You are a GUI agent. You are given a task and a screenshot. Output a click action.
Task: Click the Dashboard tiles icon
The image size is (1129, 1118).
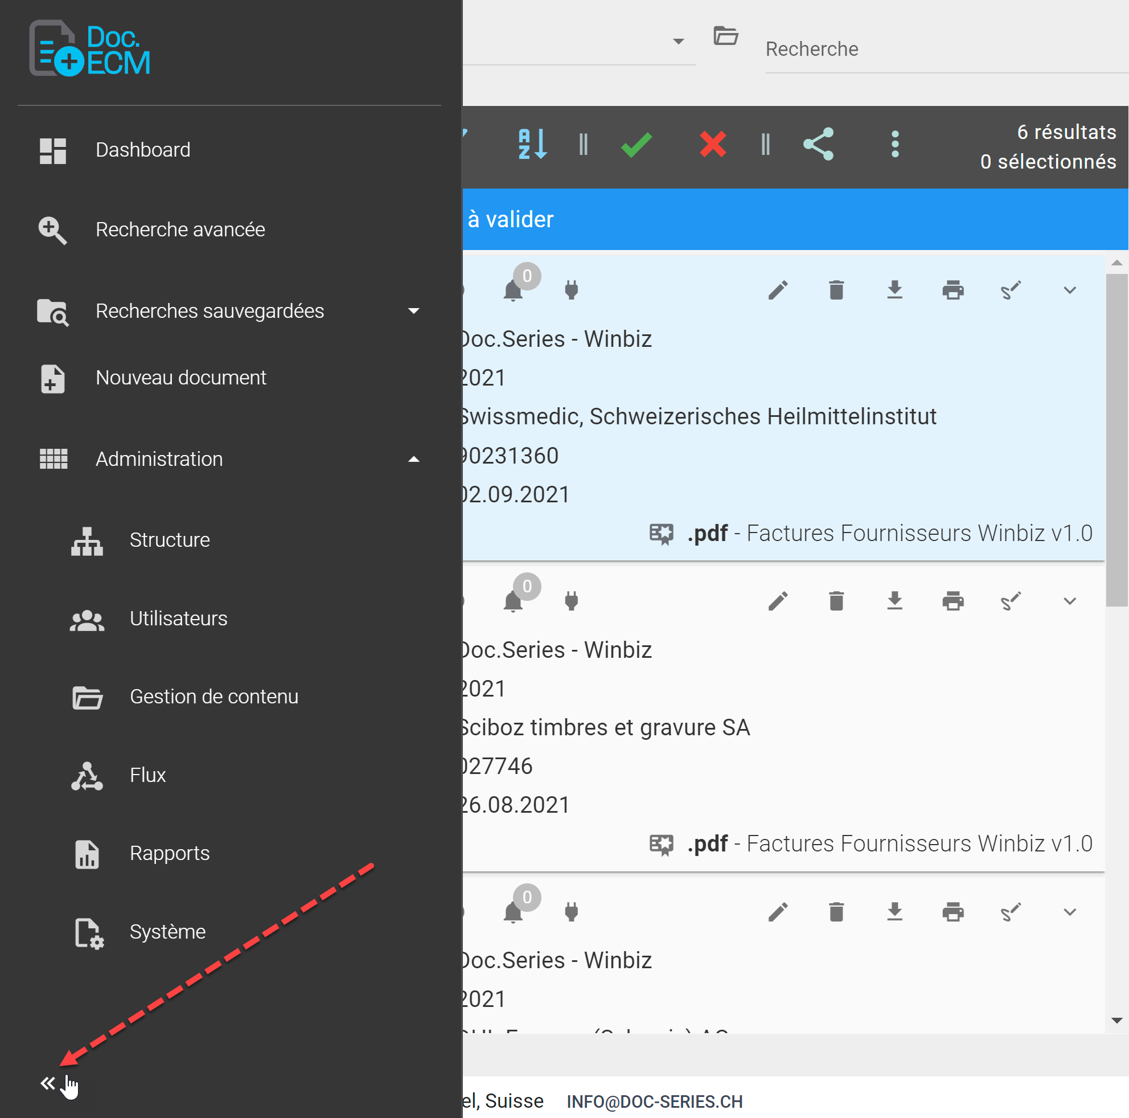(x=52, y=151)
